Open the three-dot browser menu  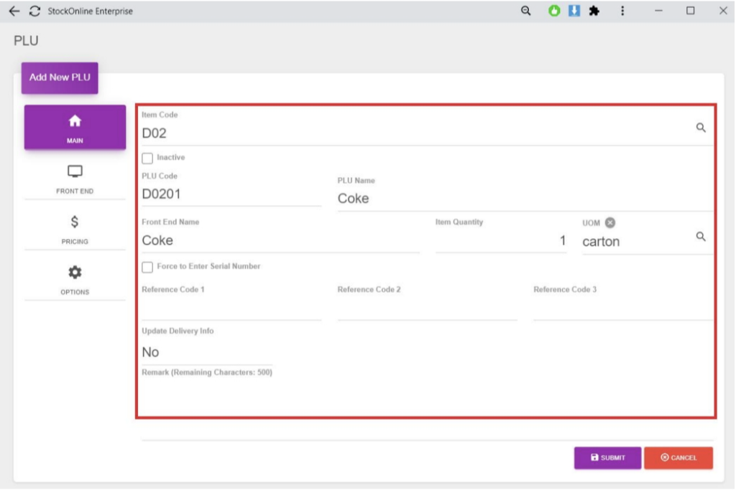tap(622, 11)
